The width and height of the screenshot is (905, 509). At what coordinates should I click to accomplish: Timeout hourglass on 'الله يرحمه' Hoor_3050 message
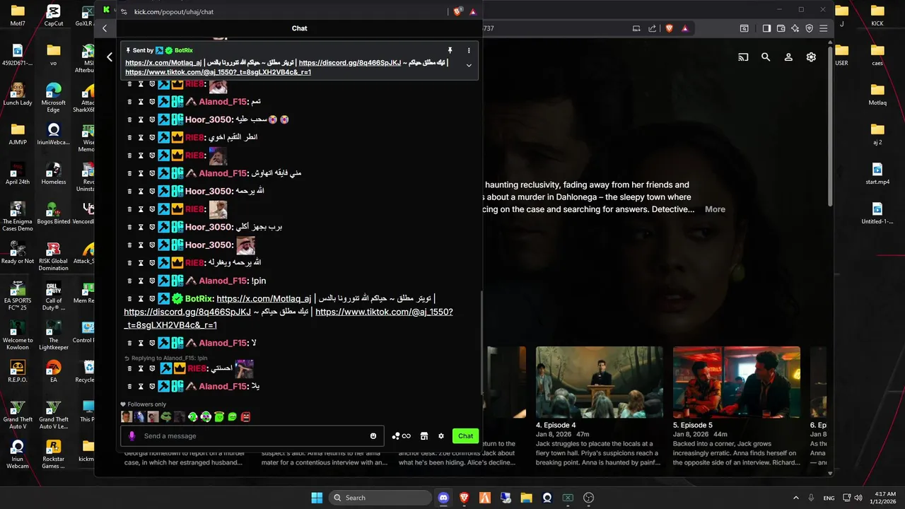coord(141,191)
